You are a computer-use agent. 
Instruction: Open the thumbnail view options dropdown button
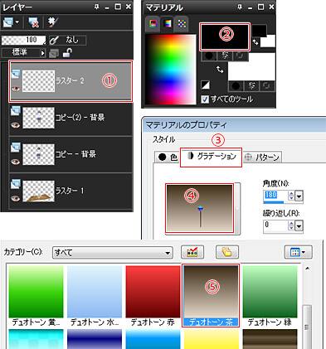(298, 252)
